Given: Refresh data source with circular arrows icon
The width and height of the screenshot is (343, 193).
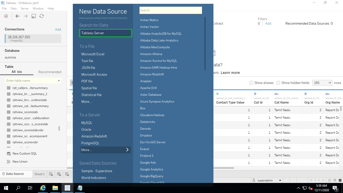Looking at the screenshot, I should point(42,16).
